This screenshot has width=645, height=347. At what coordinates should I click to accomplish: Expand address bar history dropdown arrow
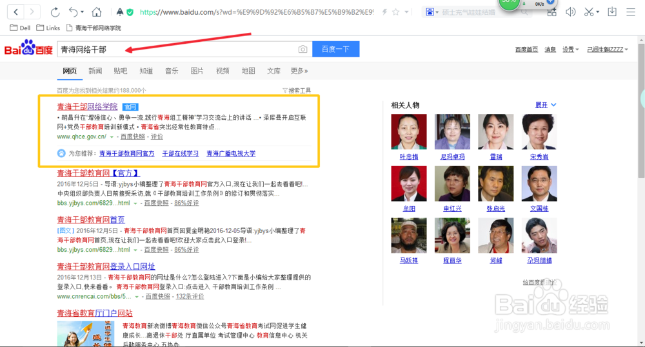(406, 12)
